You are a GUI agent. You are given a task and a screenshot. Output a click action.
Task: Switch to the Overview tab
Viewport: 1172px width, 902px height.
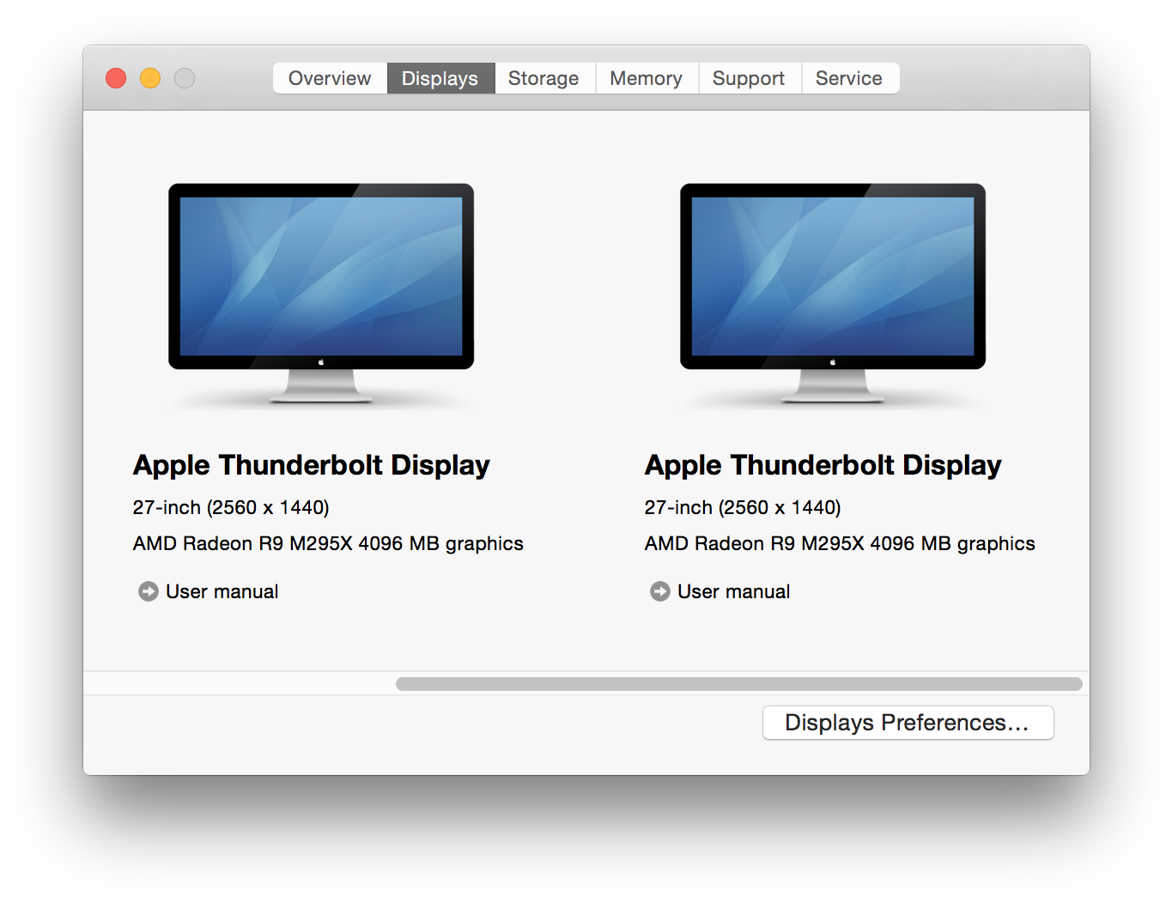330,78
